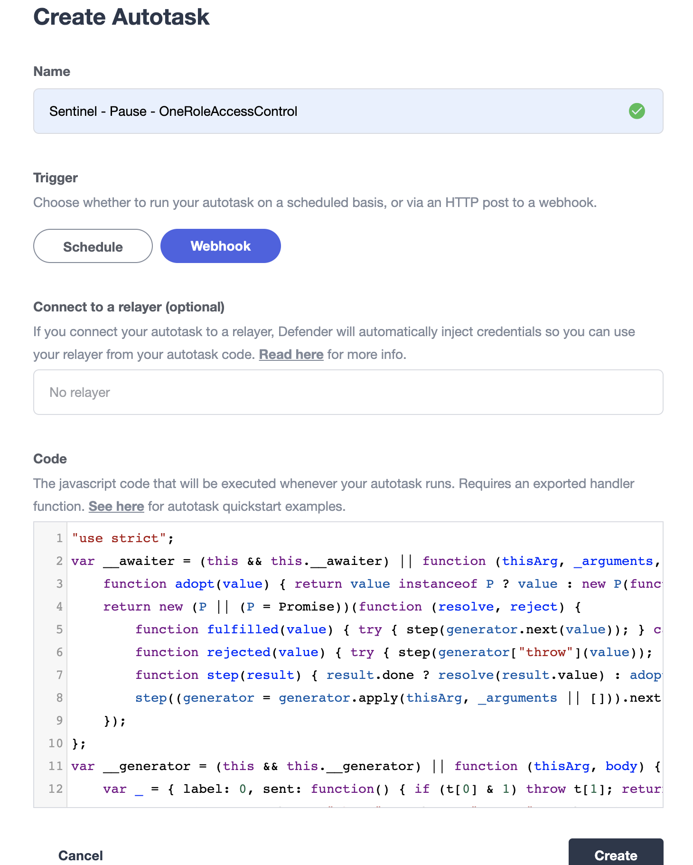
Task: Click the rejected function on line 6
Action: [x=239, y=652]
